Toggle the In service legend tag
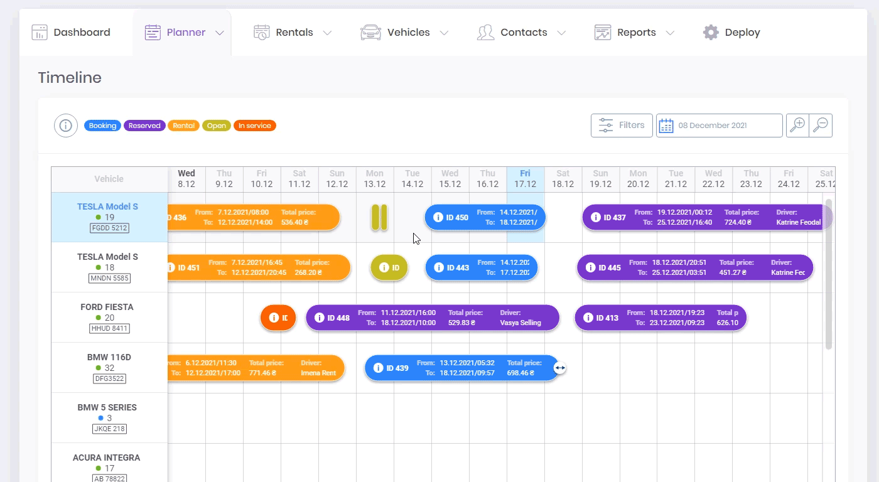The width and height of the screenshot is (879, 482). (254, 126)
